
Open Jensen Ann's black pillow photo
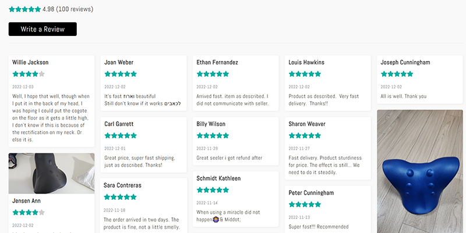pyautogui.click(x=51, y=173)
